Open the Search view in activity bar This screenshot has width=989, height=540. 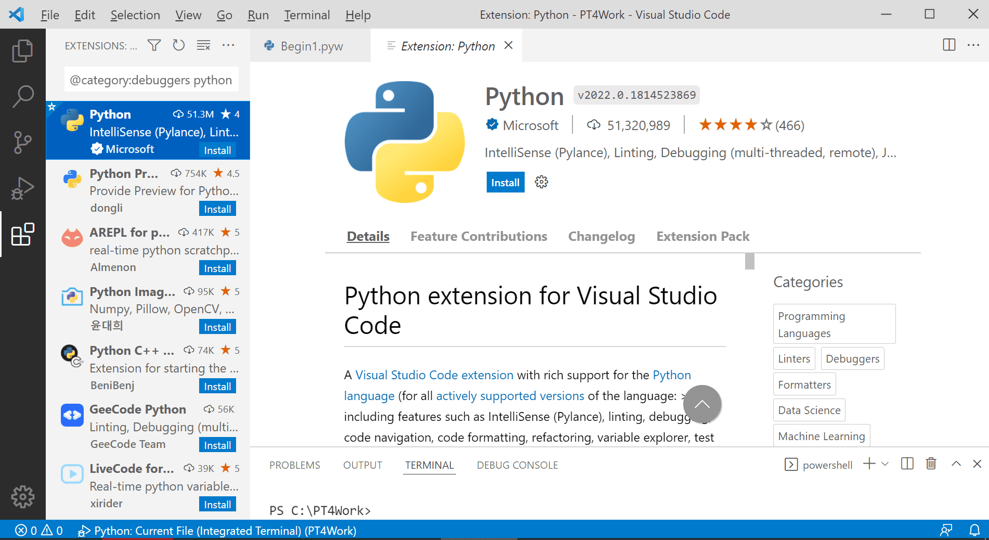coord(22,97)
